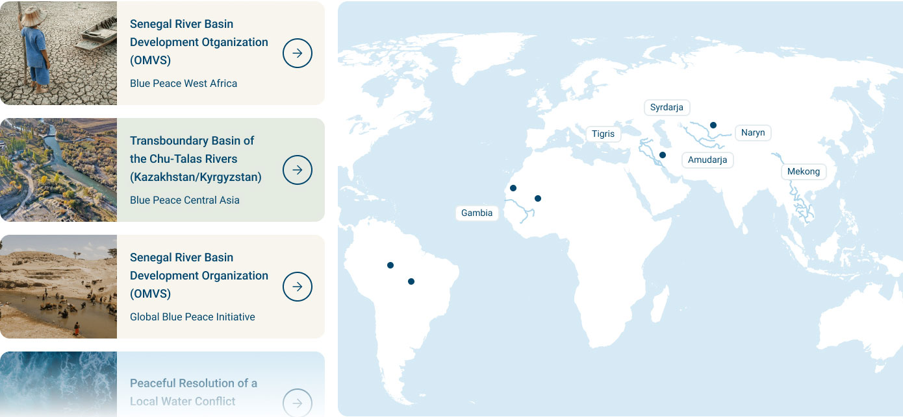
Task: Open cracked dry earth thumbnail image
Action: coord(58,53)
